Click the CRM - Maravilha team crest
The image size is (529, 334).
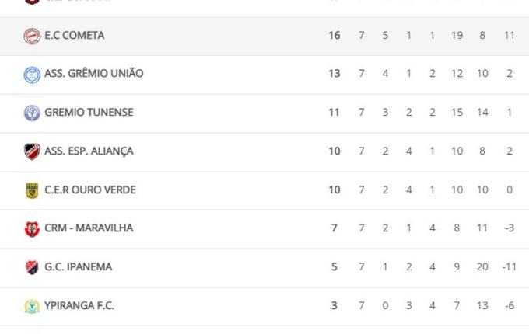click(x=32, y=229)
